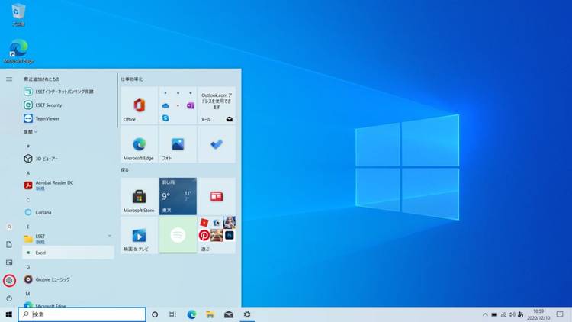
Task: Launch Microsoft Store from the tiles
Action: coord(139,196)
